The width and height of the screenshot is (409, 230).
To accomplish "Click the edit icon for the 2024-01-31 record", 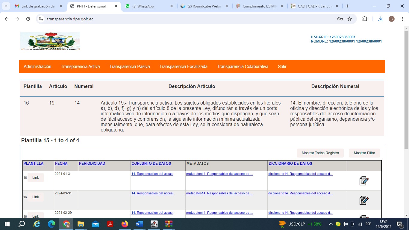I will point(364,181).
